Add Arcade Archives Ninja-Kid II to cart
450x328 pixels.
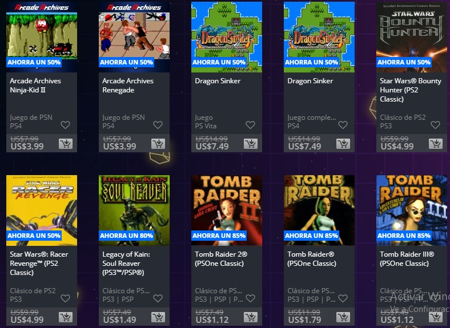pos(66,144)
